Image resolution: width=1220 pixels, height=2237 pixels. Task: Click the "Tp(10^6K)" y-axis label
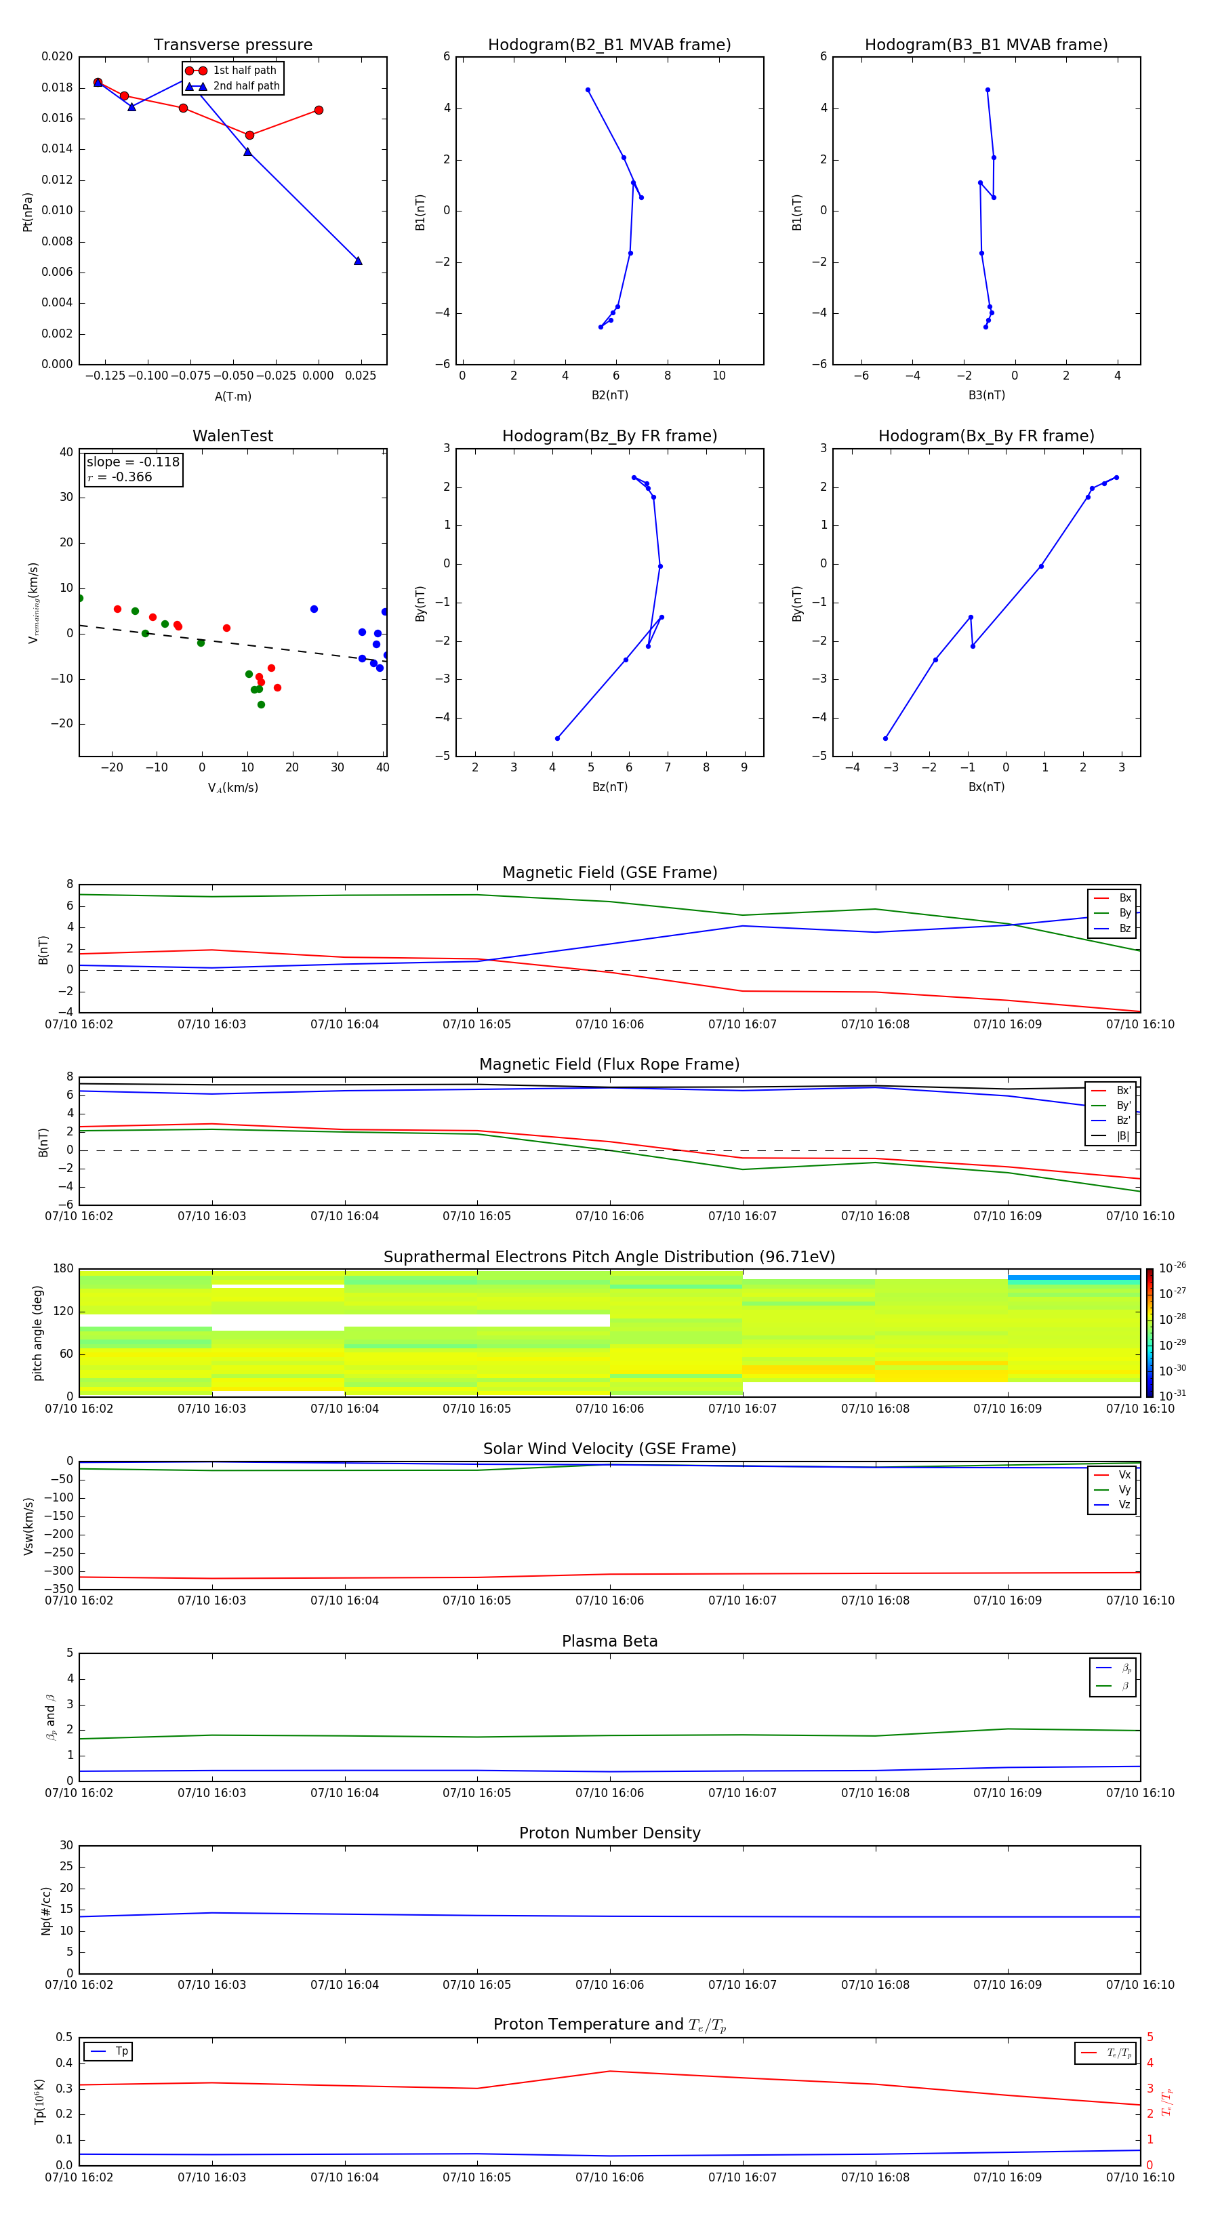39,2101
